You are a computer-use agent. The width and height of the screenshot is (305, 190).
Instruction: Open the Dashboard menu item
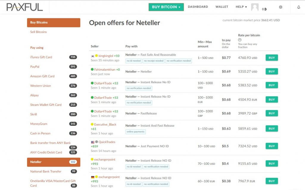[x=198, y=7]
